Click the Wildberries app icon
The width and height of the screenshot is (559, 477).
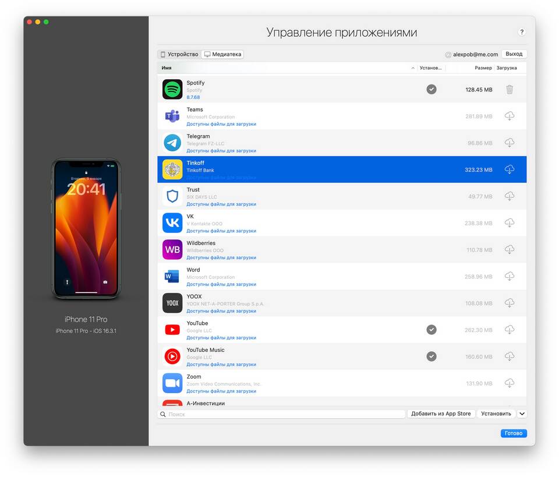pos(172,250)
